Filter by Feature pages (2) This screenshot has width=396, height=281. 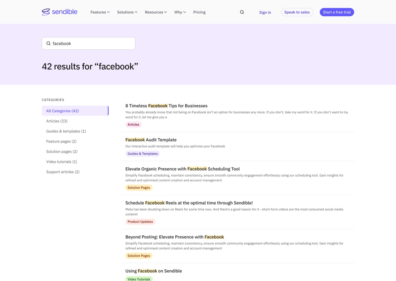61,141
